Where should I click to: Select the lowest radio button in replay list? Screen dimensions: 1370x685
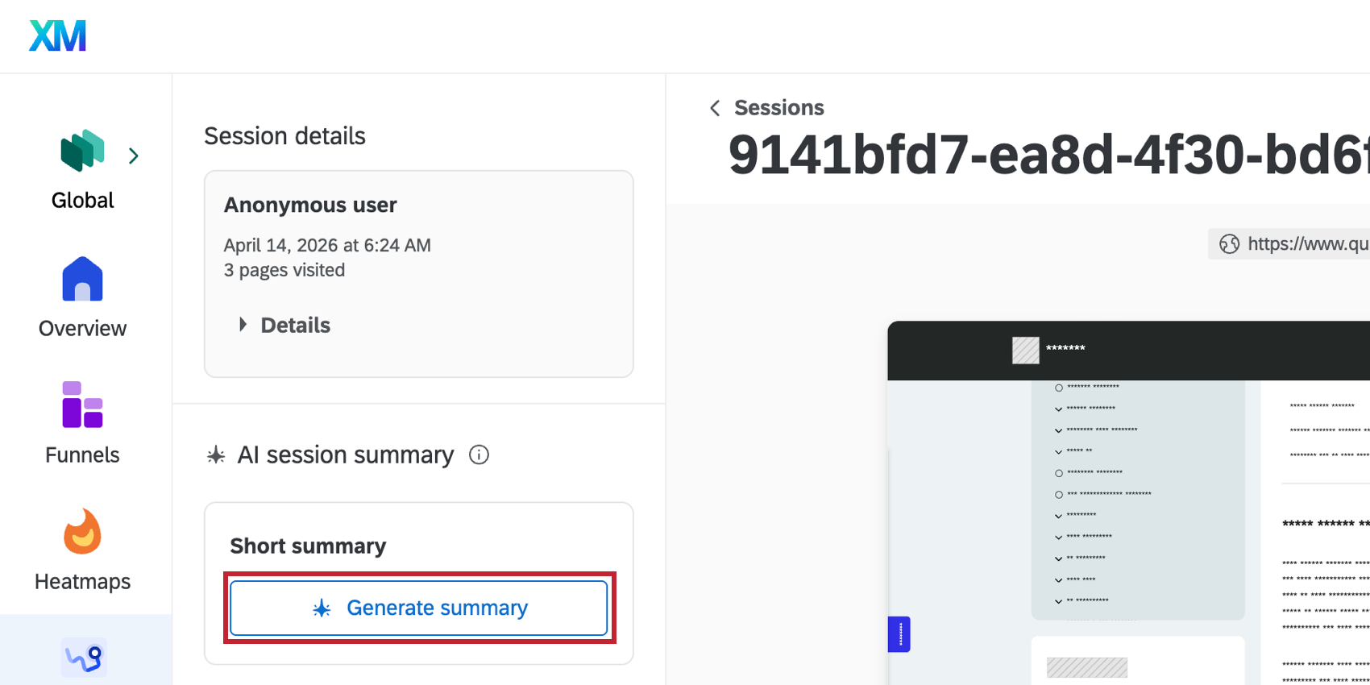pos(1058,493)
